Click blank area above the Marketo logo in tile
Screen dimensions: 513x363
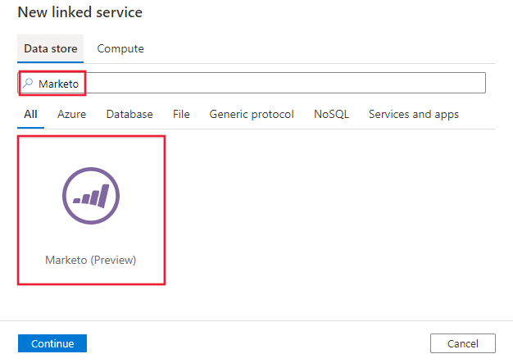[x=91, y=152]
